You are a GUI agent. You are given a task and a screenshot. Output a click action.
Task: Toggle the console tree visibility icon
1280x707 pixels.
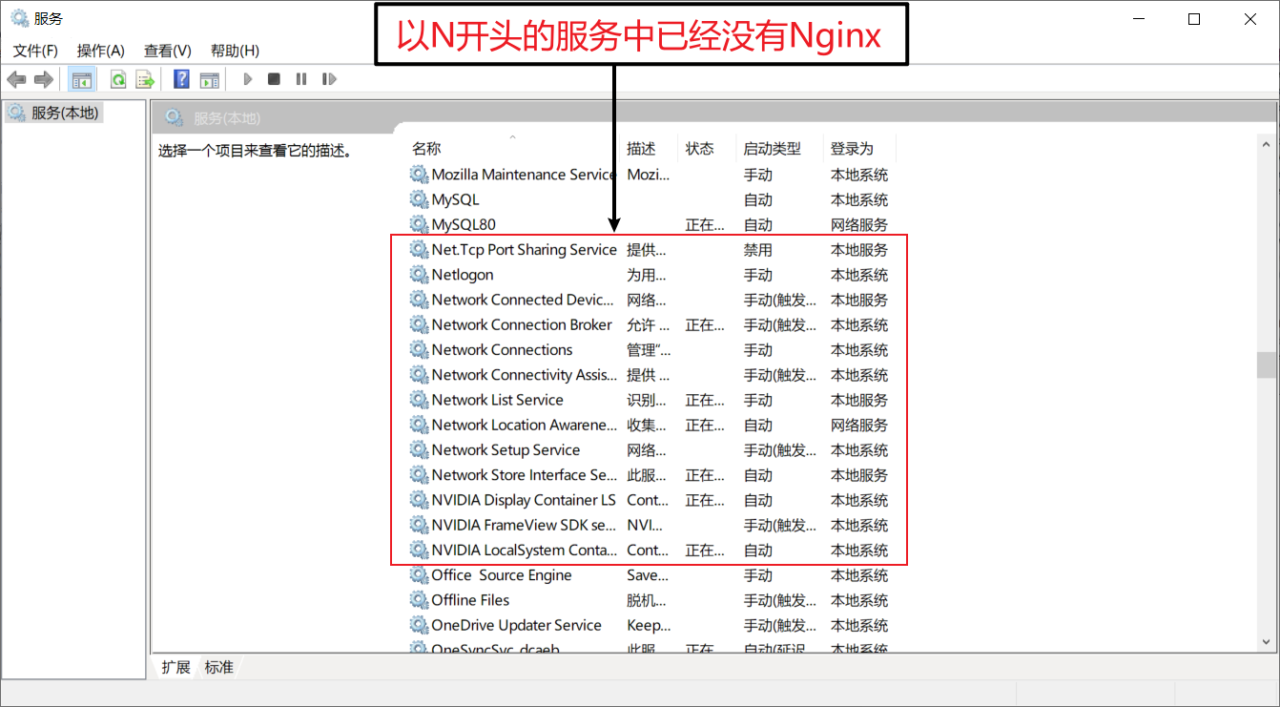click(82, 78)
